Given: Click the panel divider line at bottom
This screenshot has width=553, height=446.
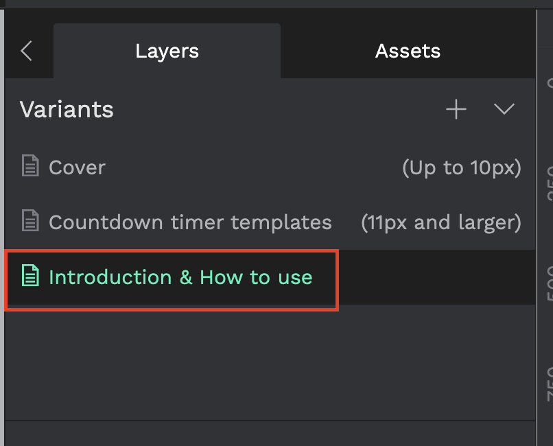Looking at the screenshot, I should click(x=270, y=420).
